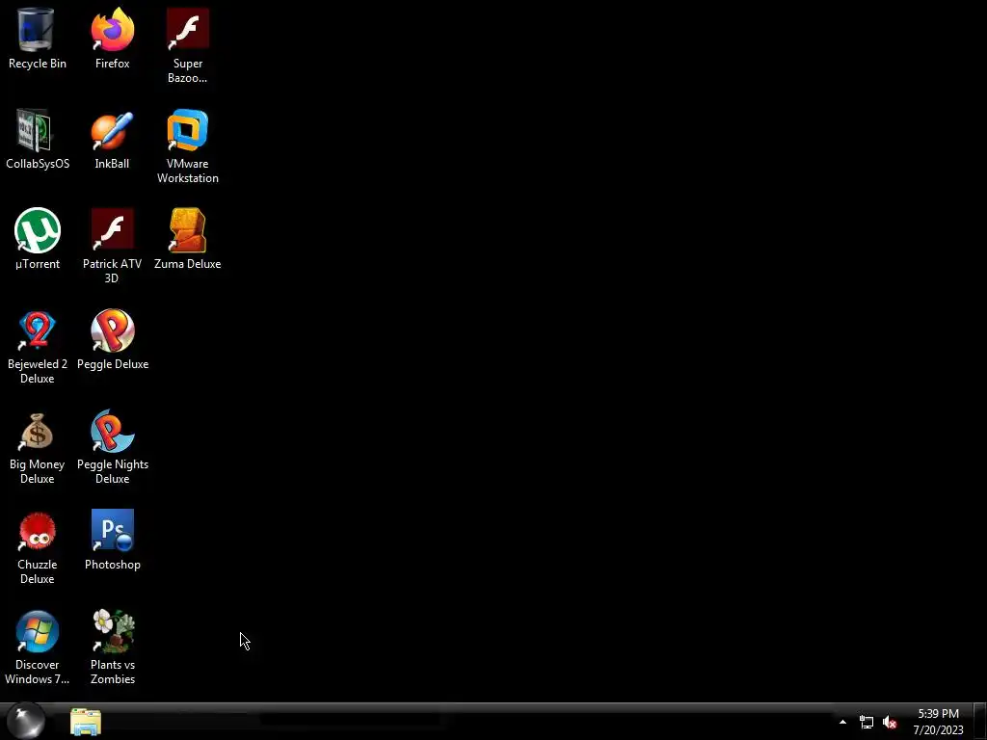The width and height of the screenshot is (987, 740).
Task: Open the muted volume tray icon
Action: [x=890, y=723]
